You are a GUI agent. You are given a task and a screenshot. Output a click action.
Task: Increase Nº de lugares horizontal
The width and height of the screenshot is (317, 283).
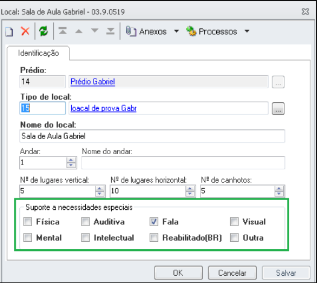(x=190, y=189)
